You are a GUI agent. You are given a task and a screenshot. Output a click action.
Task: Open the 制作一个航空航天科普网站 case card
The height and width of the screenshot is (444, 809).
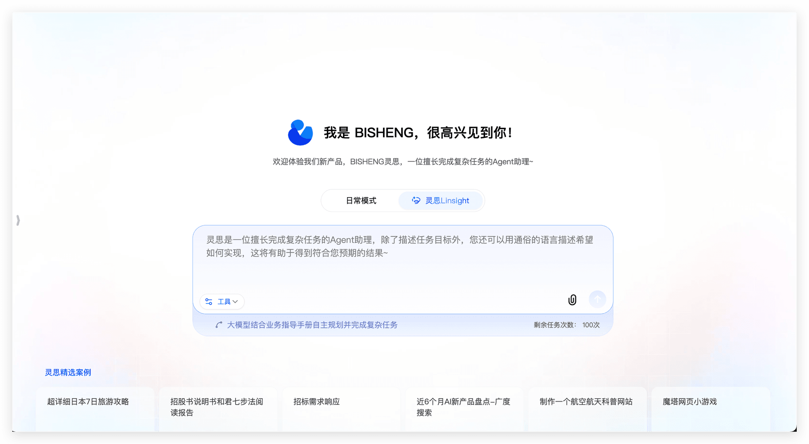(587, 409)
